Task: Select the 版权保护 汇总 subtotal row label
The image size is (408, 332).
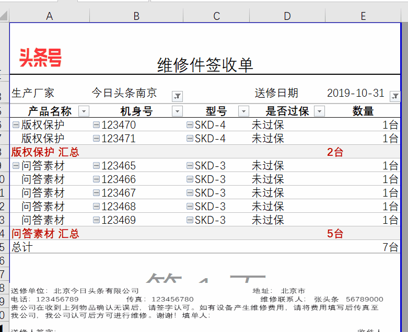Action: point(45,152)
